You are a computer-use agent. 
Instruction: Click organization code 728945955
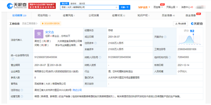pyautogui.click(x=183, y=57)
